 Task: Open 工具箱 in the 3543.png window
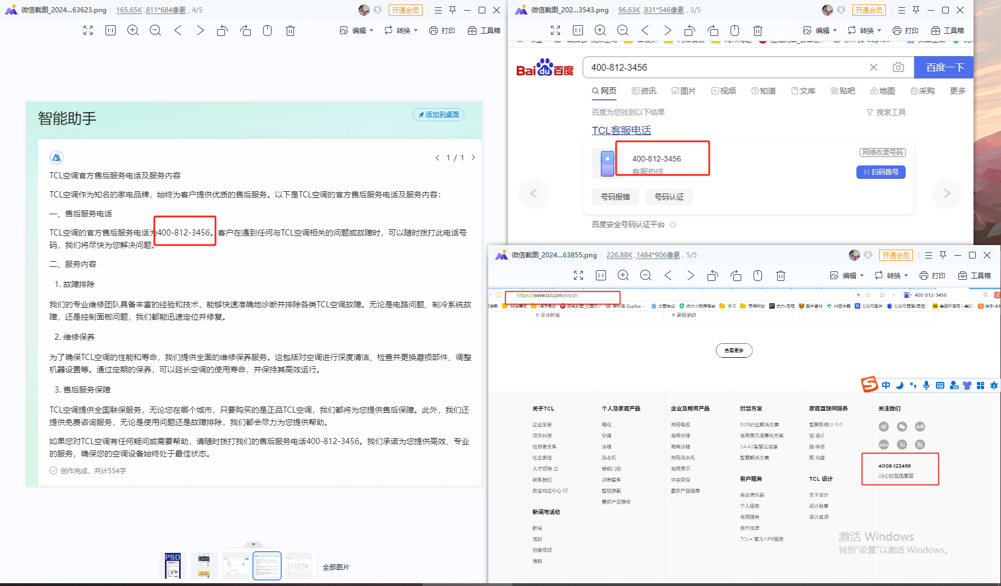[x=947, y=31]
